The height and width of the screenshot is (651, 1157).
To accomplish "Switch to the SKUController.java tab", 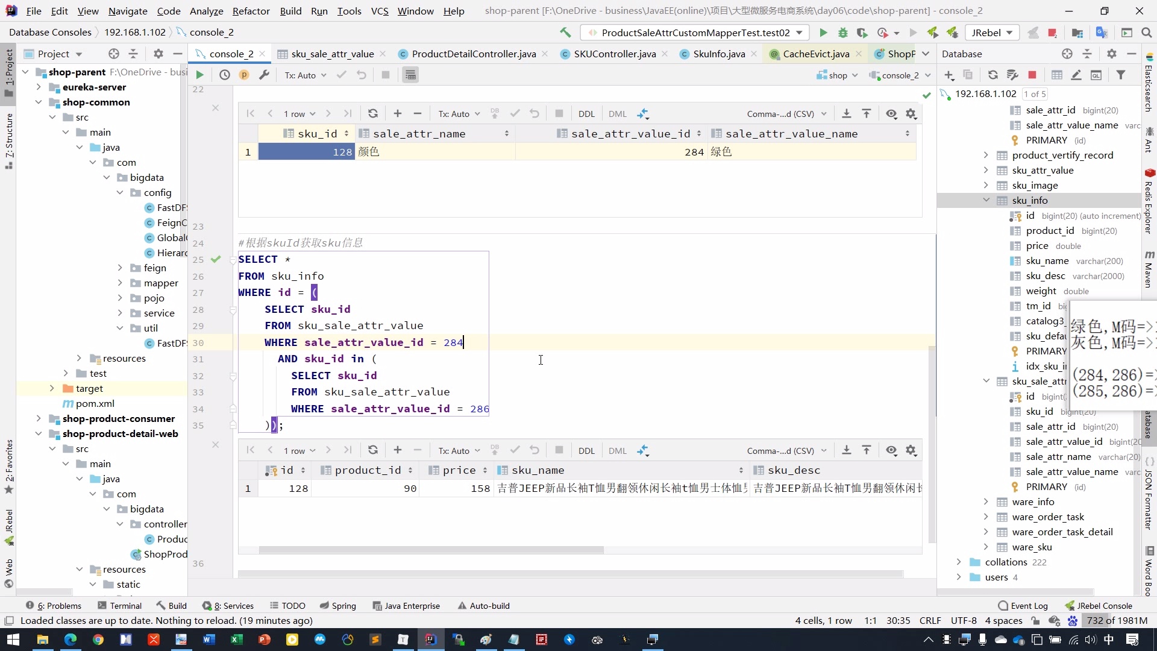I will tap(614, 54).
